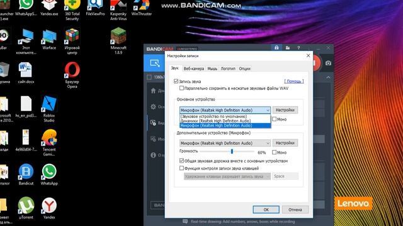Click the Space hotkey input field
Viewport: 403px width, 226px height.
pos(285,176)
